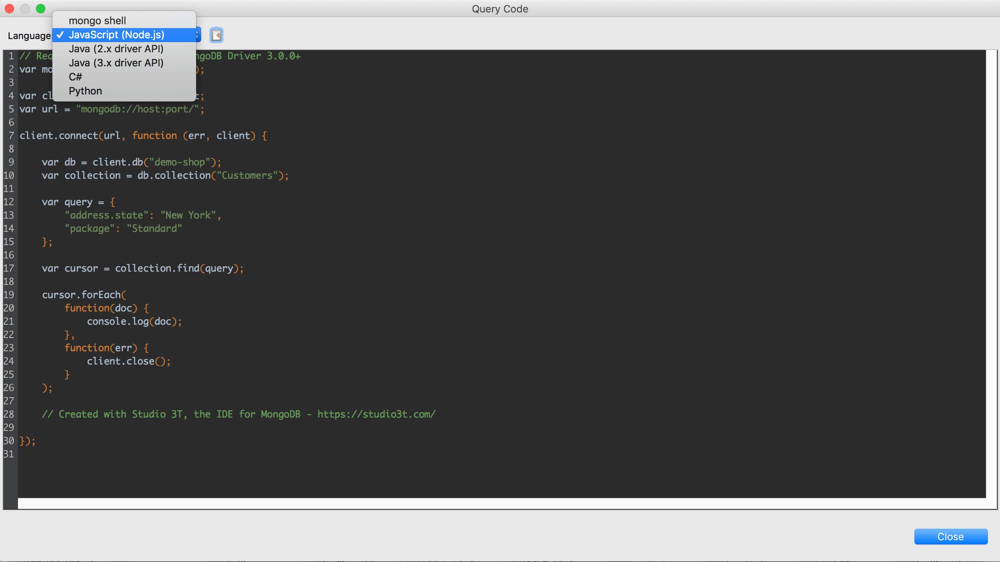Select mongo shell from the language list
Viewport: 1000px width, 562px height.
coord(97,21)
